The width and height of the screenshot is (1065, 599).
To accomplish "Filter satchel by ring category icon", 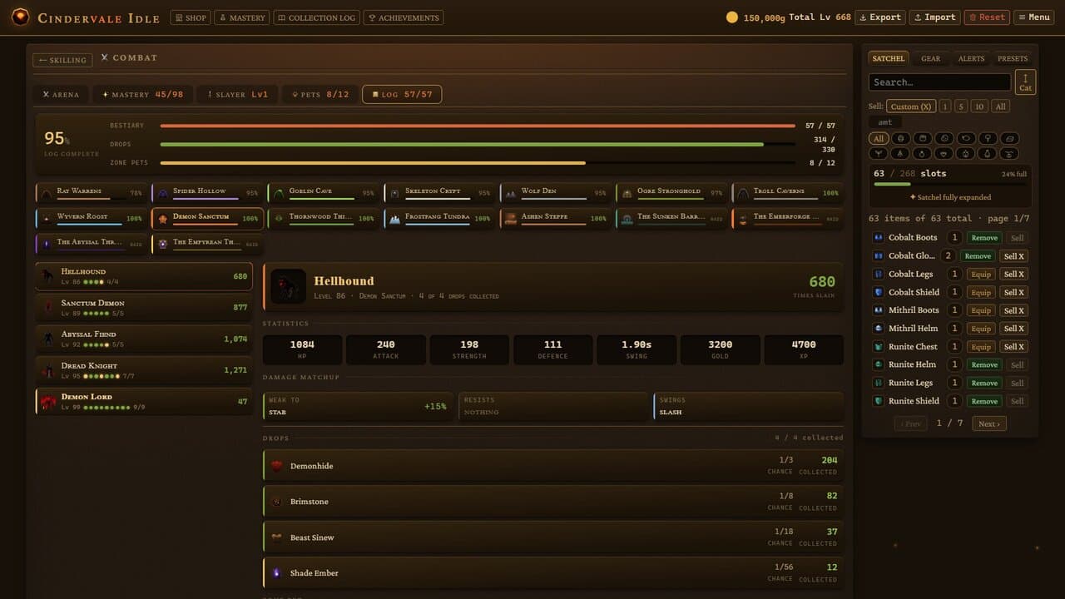I will click(922, 153).
